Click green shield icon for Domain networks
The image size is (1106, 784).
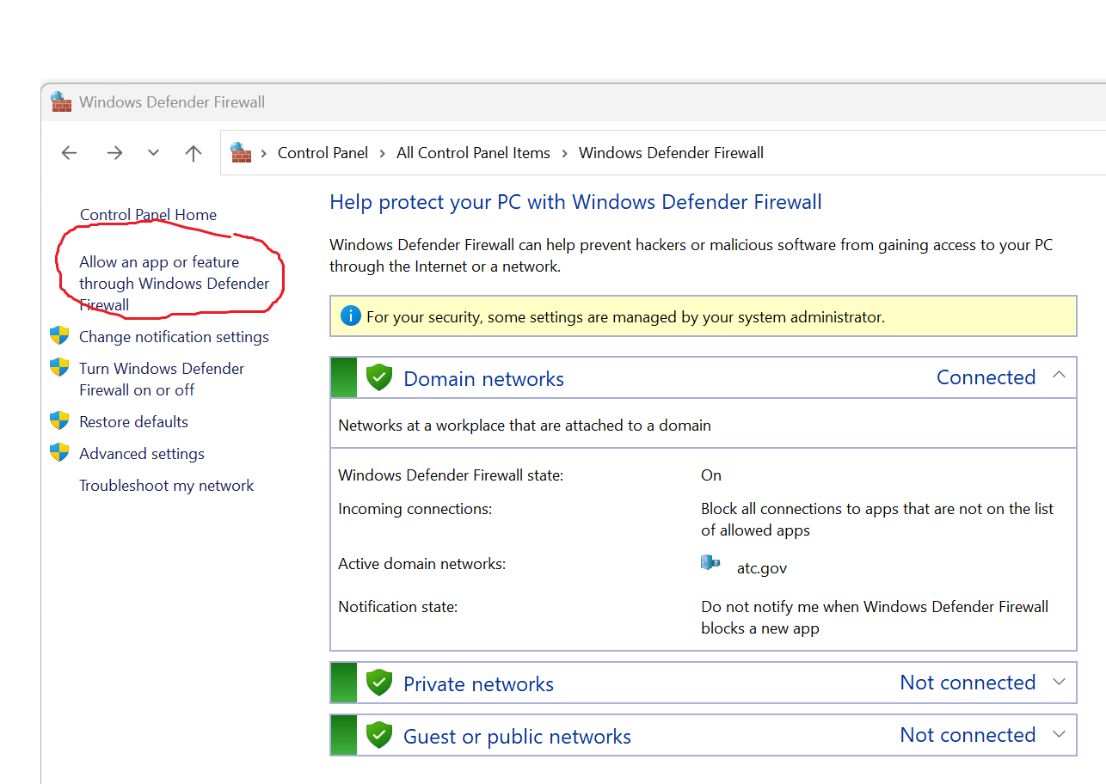379,377
